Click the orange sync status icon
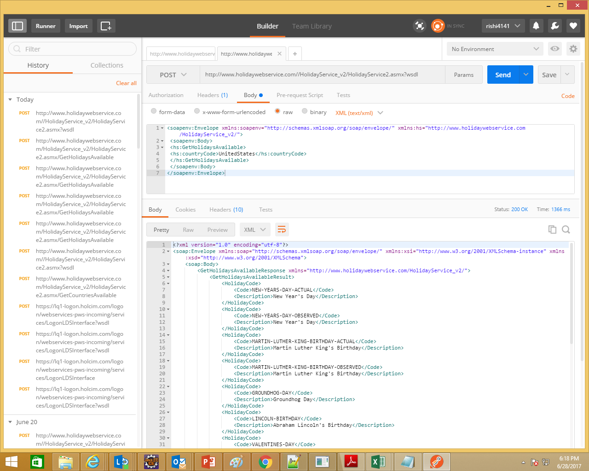 [x=438, y=26]
